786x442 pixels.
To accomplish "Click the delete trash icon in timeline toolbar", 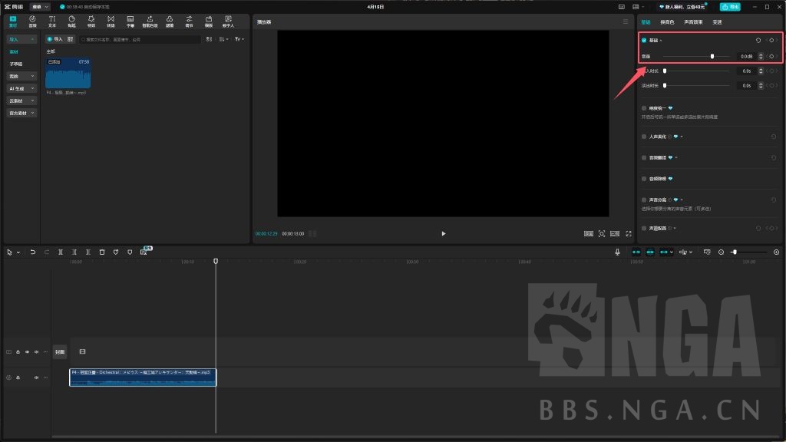I will [x=102, y=252].
